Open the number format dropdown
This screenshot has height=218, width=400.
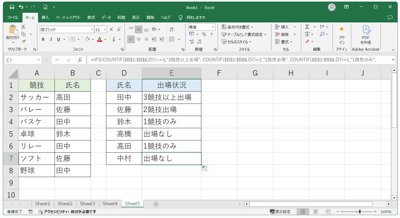coord(213,27)
